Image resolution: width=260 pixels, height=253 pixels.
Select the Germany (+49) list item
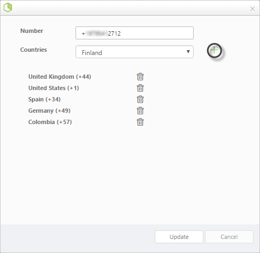point(49,111)
